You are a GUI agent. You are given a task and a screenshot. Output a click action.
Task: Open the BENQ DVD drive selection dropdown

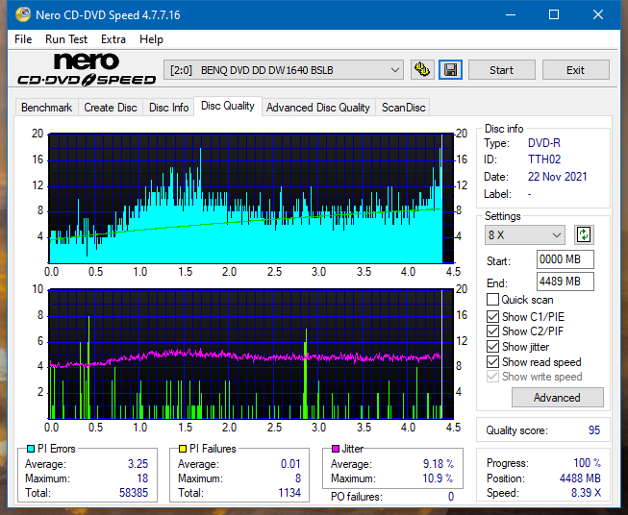(284, 70)
